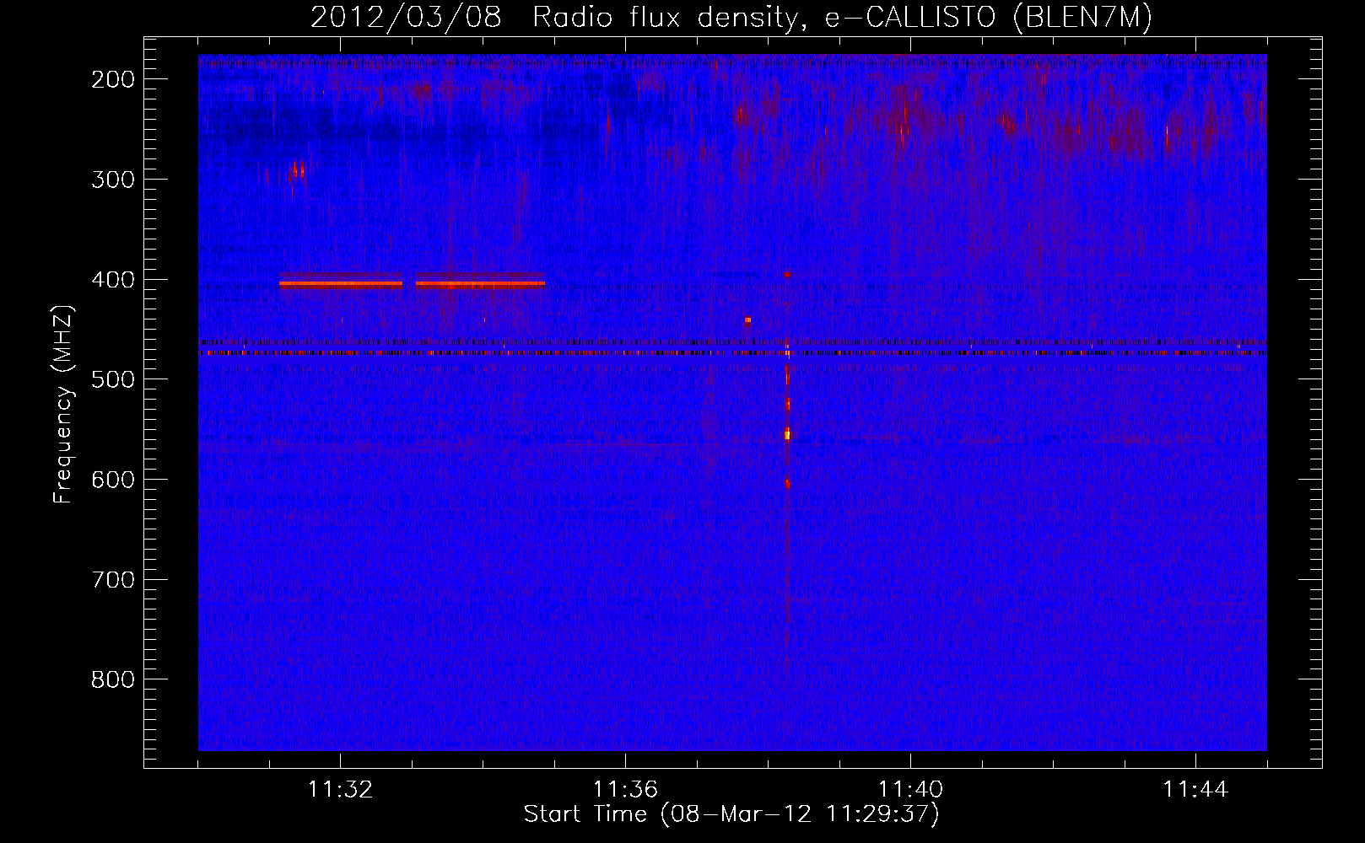Click the 300 frequency tick label
This screenshot has height=843, width=1365.
pyautogui.click(x=113, y=180)
